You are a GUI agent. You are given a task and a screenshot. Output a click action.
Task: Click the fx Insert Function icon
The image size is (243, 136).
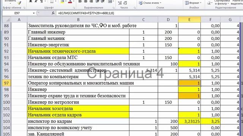pyautogui.click(x=53, y=13)
